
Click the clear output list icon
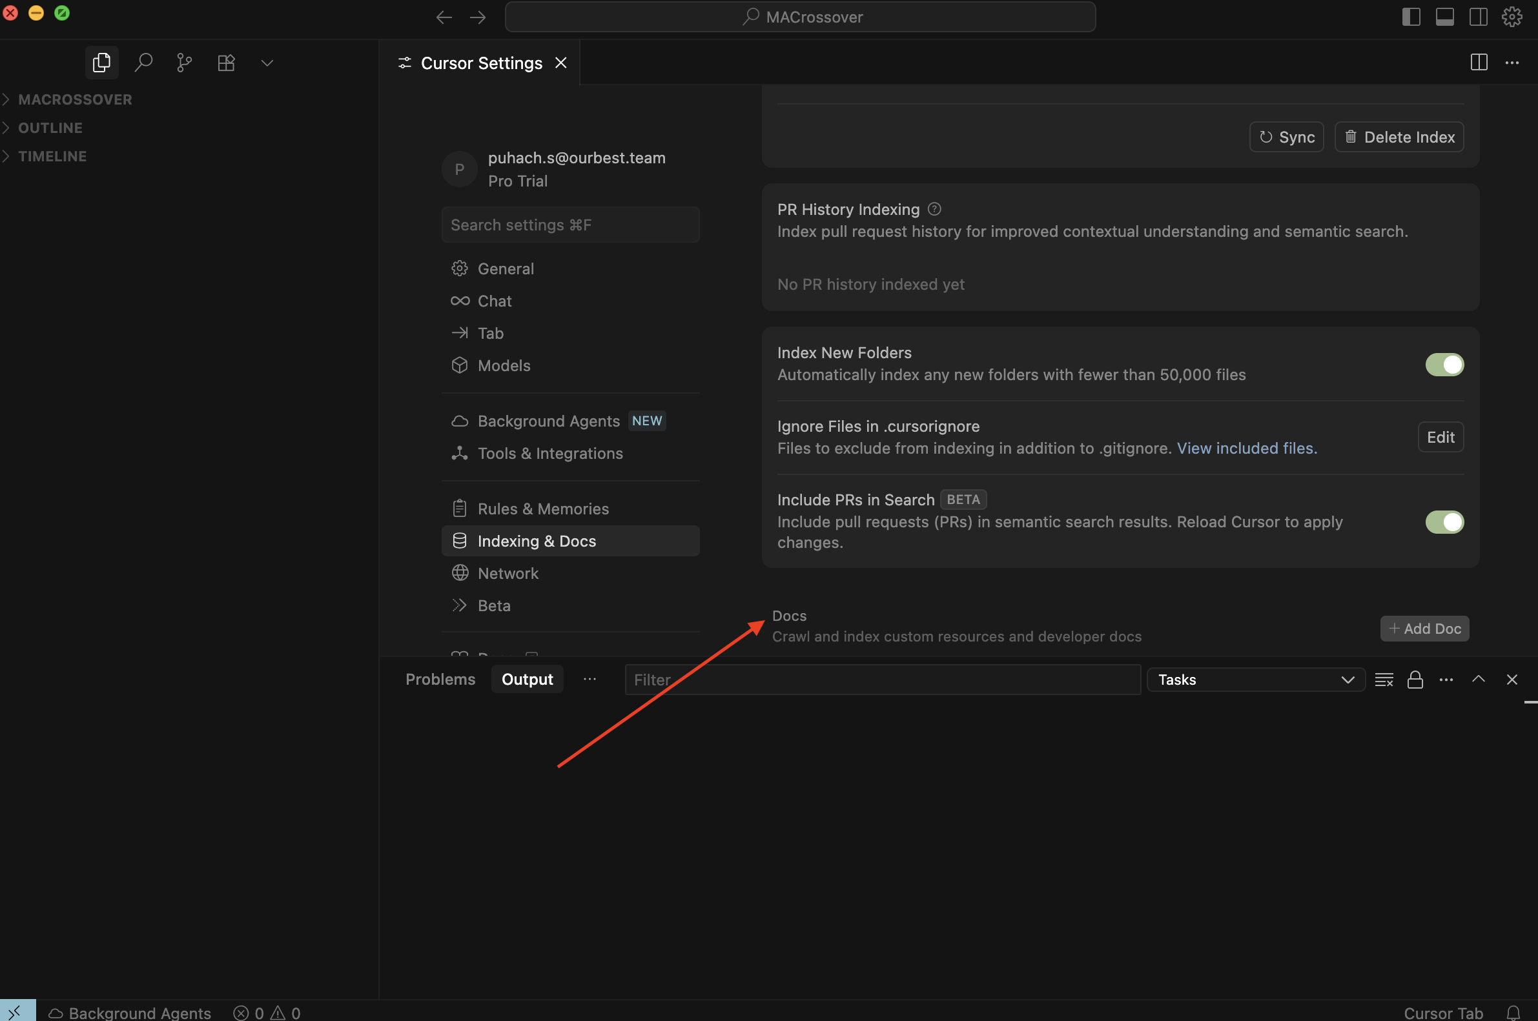tap(1383, 680)
